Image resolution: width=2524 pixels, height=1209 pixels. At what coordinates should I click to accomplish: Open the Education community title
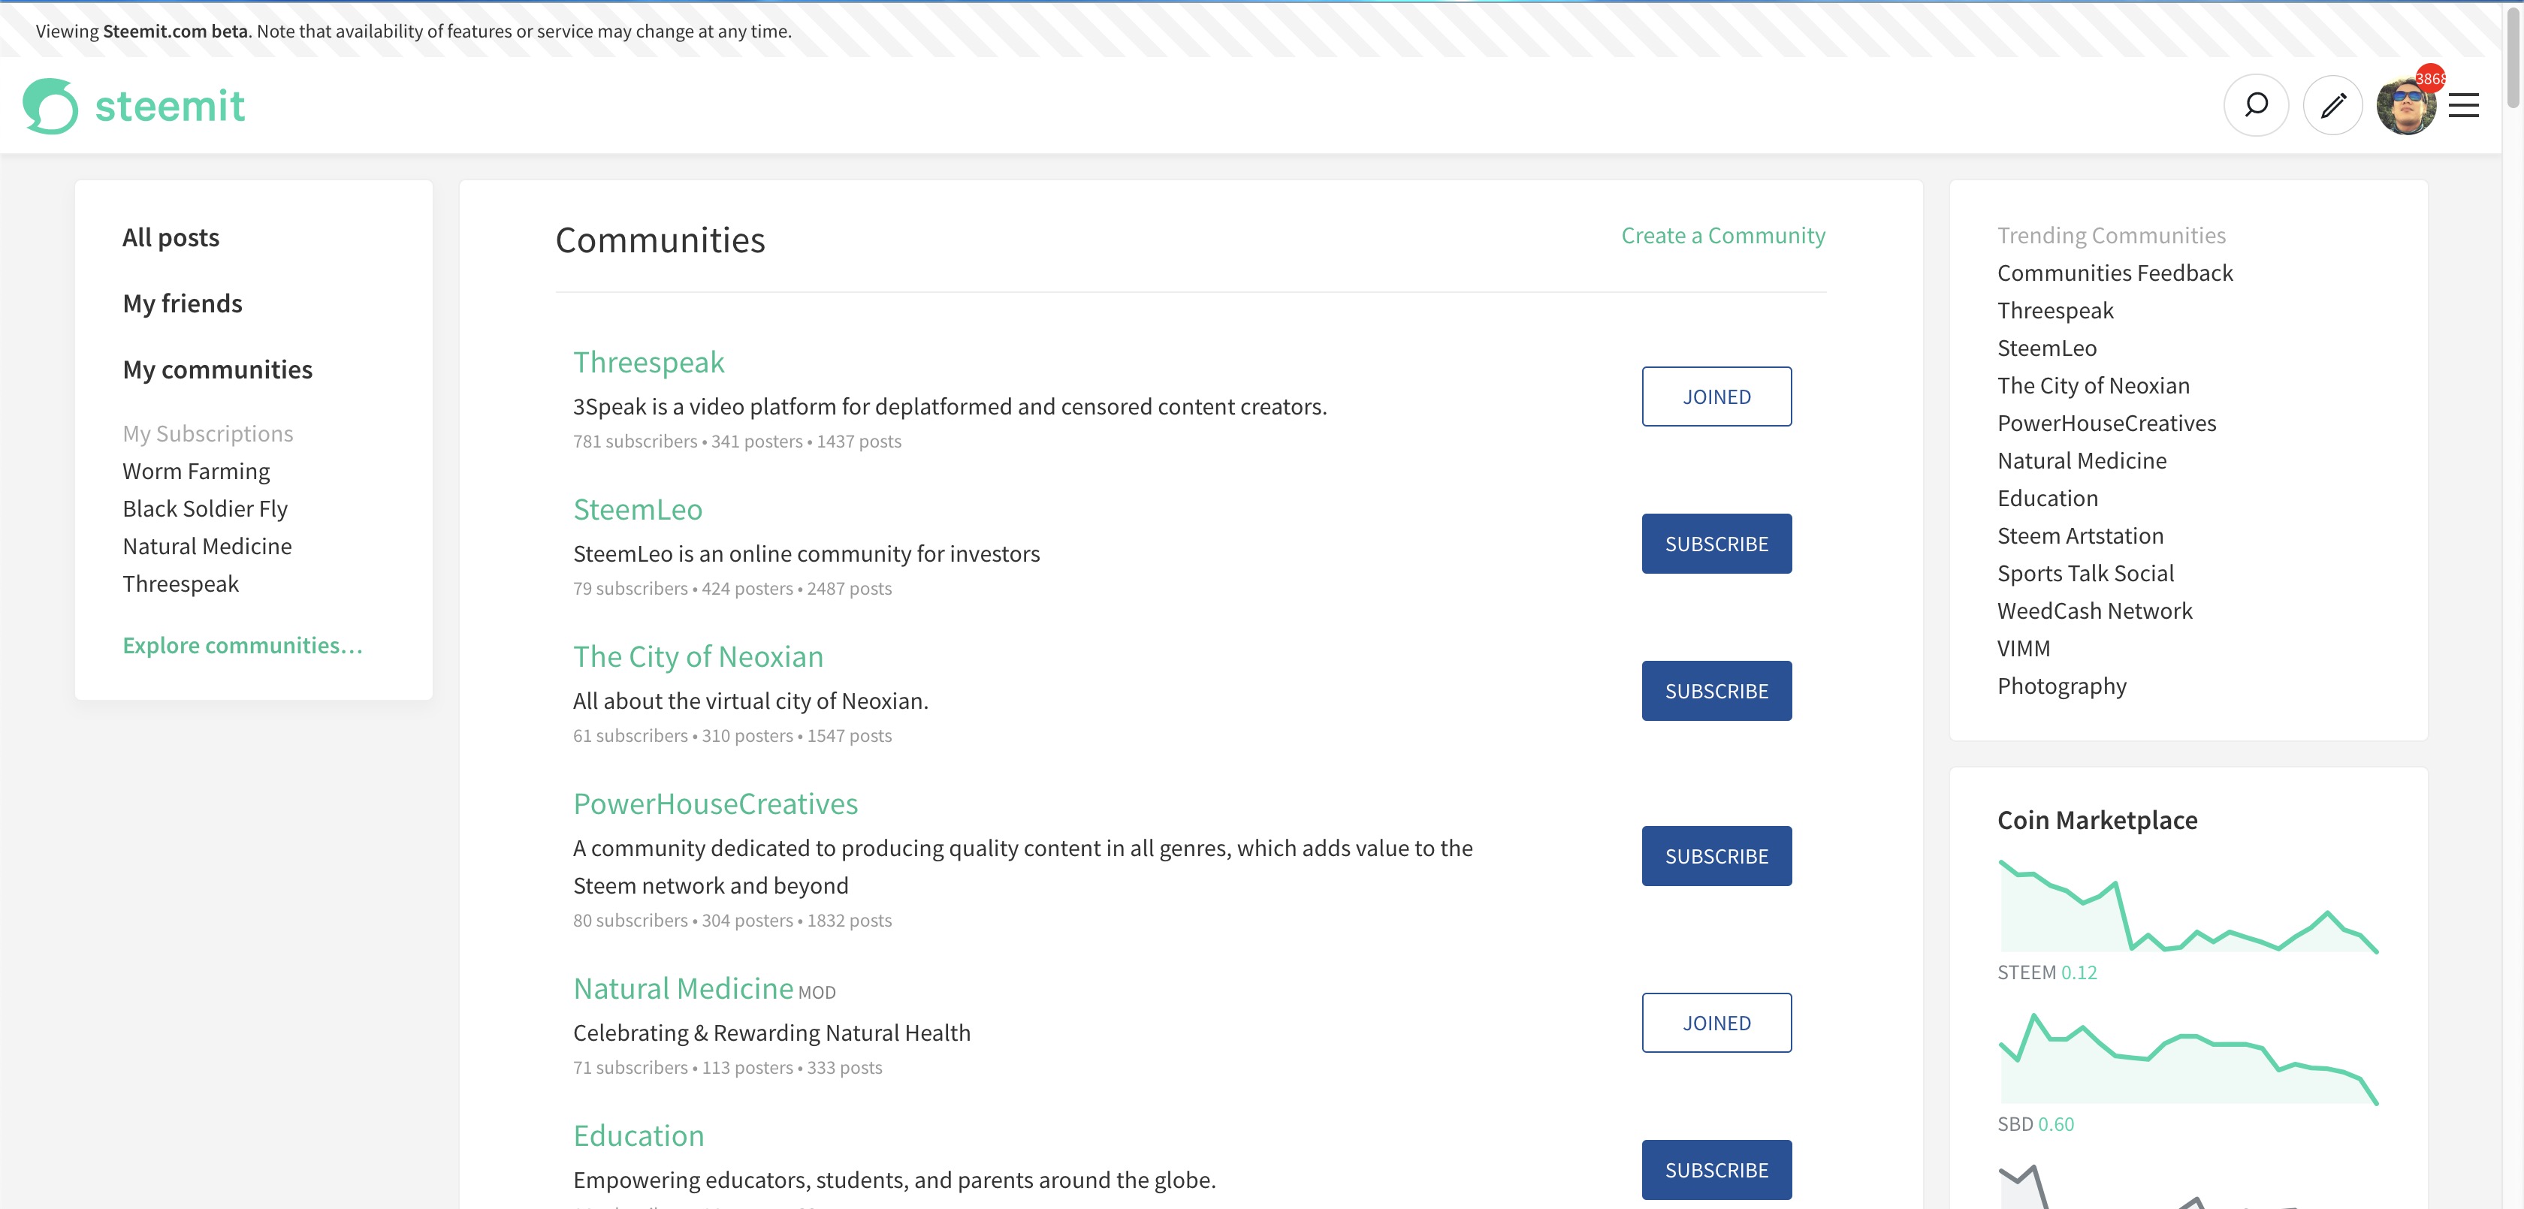point(638,1135)
